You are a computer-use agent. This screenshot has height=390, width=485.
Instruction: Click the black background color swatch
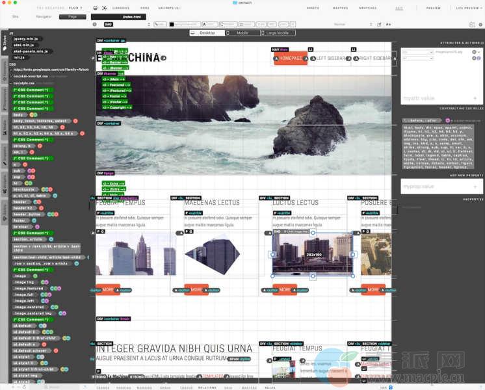click(172, 24)
